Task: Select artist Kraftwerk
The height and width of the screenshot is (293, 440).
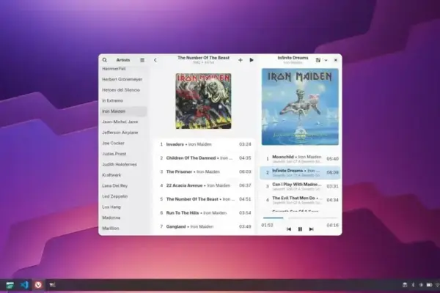Action: (123, 175)
